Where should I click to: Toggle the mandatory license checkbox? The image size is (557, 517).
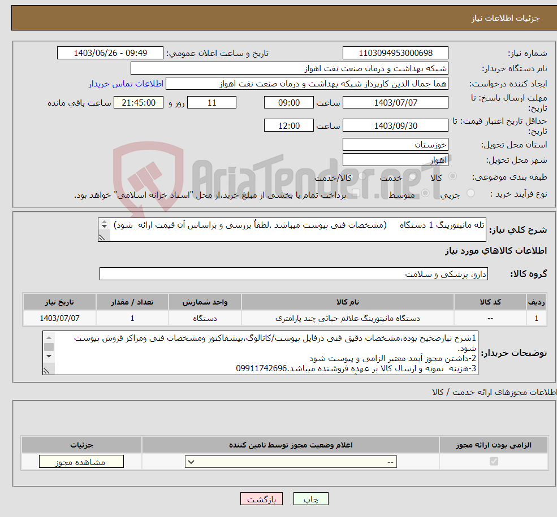point(494,461)
